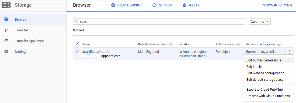Screen dimensions: 296x103
Task: Choose Edit labels from the menu
Action: (x=268, y=67)
